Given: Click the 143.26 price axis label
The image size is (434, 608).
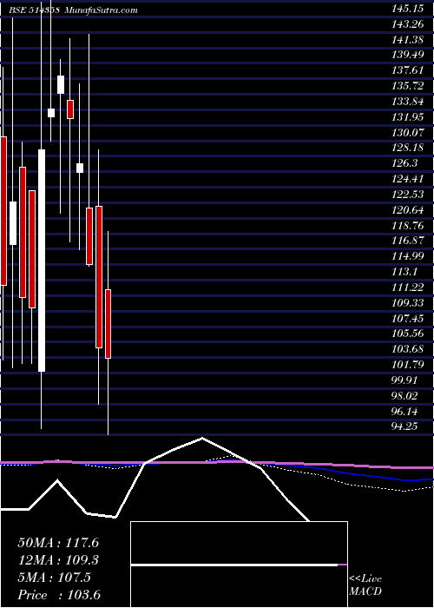Looking at the screenshot, I should [x=410, y=24].
